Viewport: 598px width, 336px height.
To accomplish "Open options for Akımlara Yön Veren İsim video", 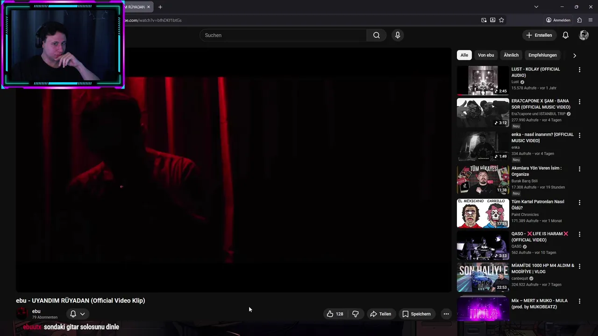I will tap(579, 168).
